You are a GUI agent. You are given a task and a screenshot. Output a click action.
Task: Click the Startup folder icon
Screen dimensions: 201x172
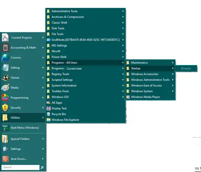128,69
